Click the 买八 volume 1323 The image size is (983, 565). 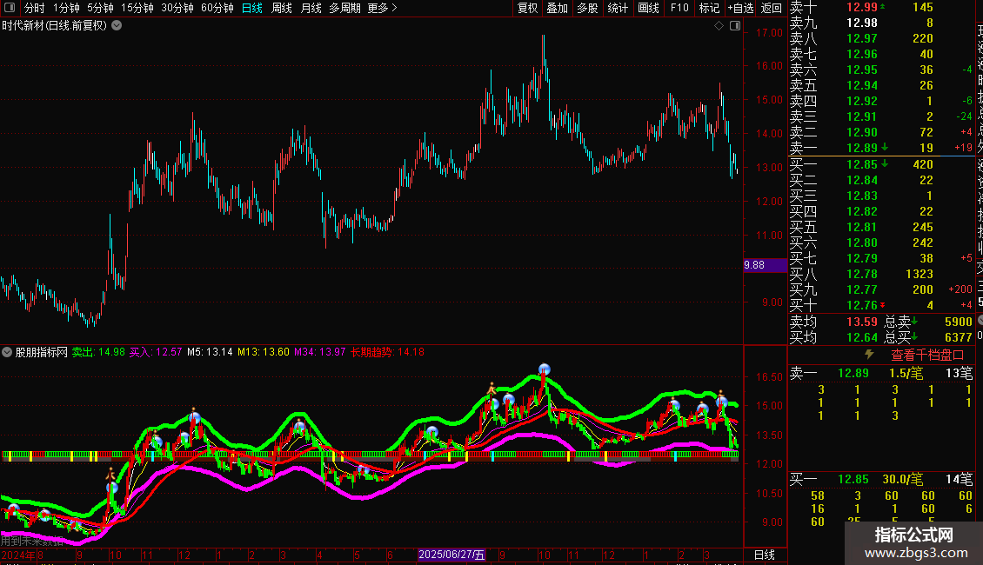(919, 274)
